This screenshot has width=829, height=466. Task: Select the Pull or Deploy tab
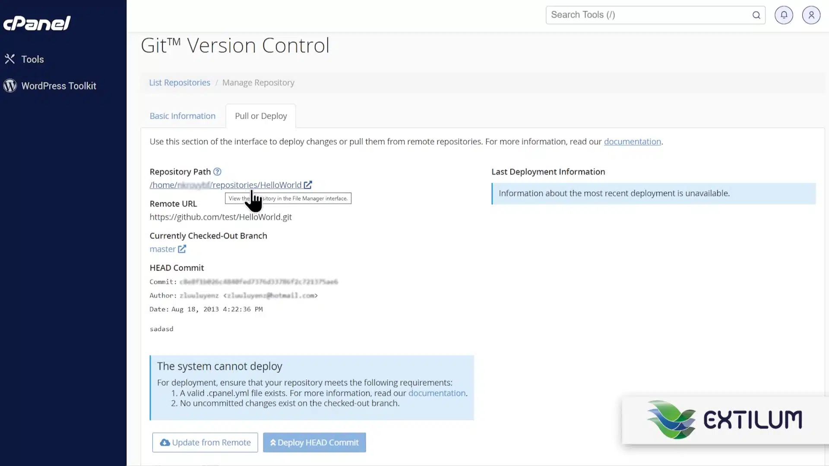point(261,116)
